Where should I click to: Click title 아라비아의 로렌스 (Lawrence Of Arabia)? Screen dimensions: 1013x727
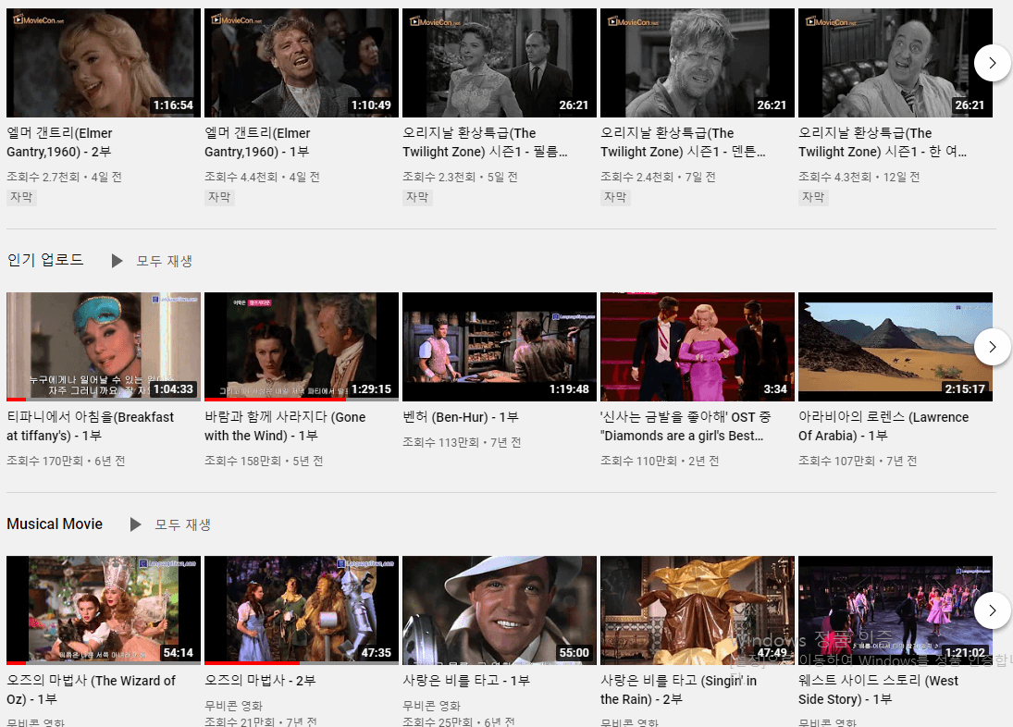pyautogui.click(x=883, y=426)
